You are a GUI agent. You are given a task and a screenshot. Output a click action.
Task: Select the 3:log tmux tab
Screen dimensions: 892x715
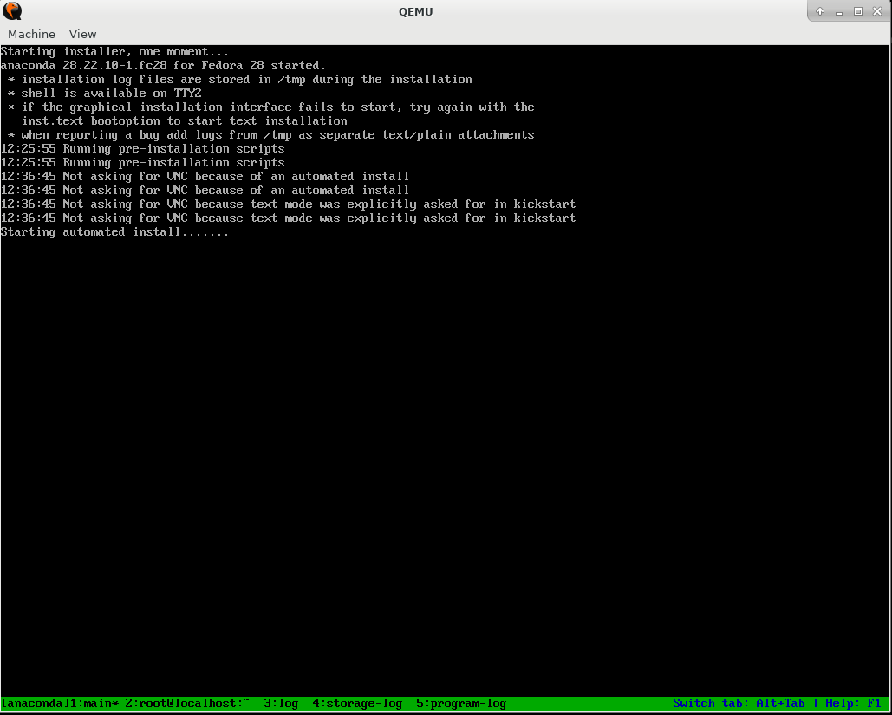pyautogui.click(x=281, y=704)
